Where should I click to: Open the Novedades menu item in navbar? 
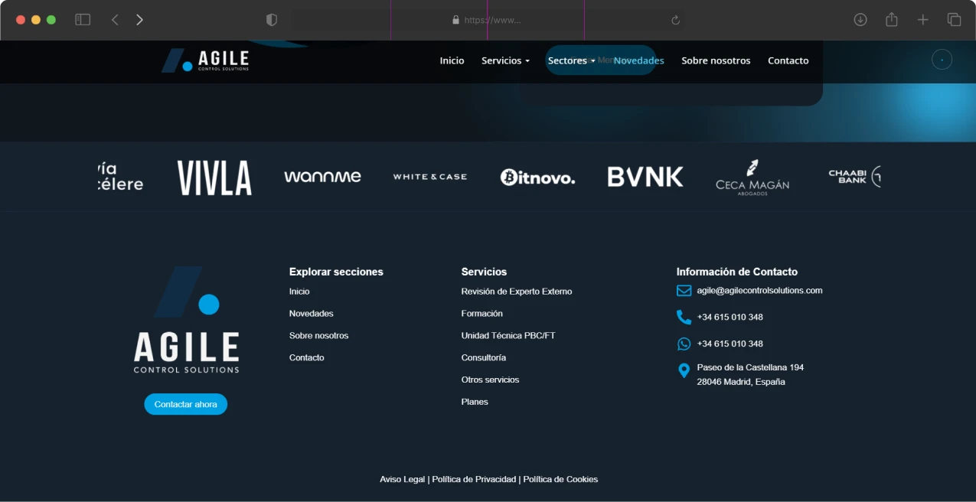638,60
